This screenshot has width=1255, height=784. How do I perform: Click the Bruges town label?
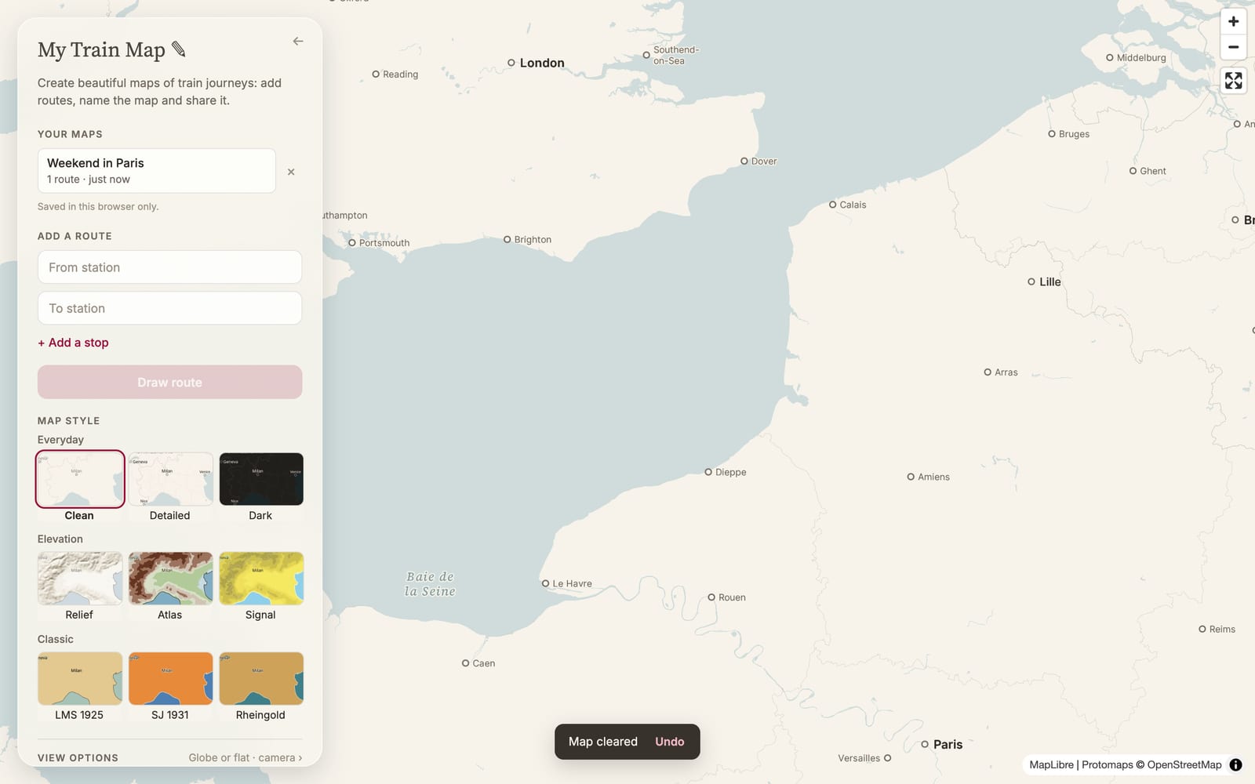tap(1074, 134)
